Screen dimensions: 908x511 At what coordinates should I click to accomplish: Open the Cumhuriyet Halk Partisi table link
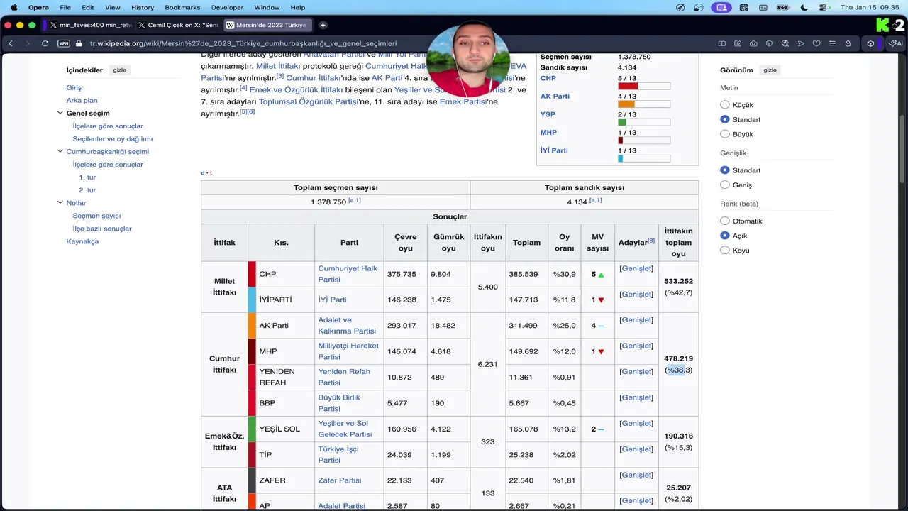coord(348,274)
